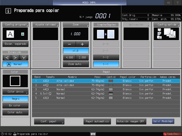This screenshot has height=136, width=182.
Task: Open Conf. papel settings
Action: click(49, 122)
